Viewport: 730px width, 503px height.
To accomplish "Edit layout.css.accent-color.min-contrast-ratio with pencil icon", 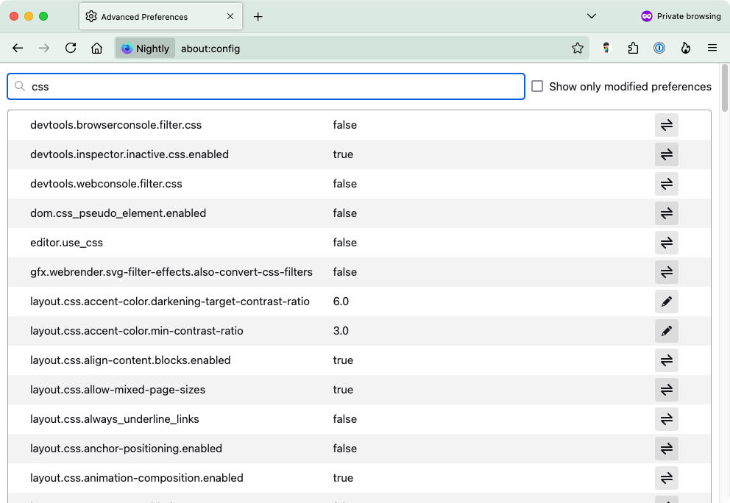I will coord(666,331).
